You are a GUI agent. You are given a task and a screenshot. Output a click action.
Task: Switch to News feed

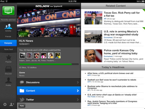[x=8, y=49]
